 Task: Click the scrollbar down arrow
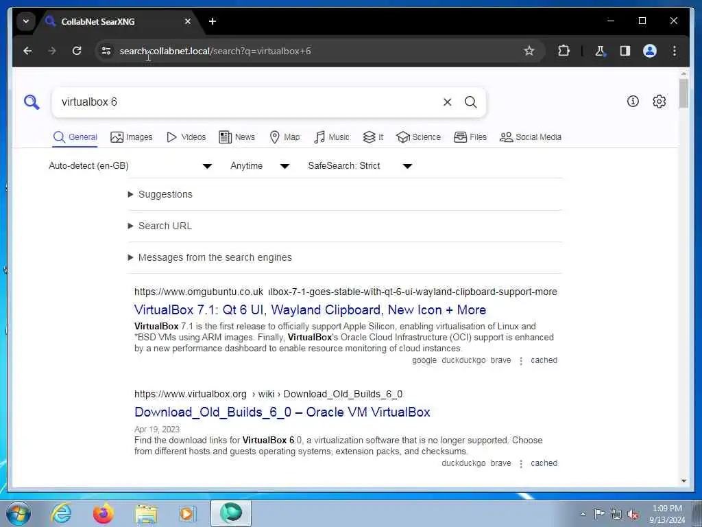pos(683,481)
